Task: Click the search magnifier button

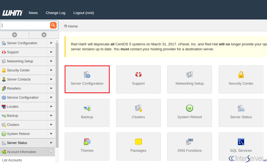Action: pos(53,25)
